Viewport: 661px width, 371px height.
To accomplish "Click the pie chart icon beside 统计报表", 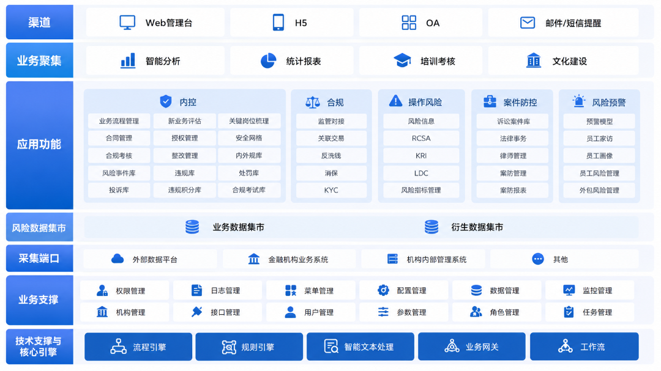I will pyautogui.click(x=268, y=61).
